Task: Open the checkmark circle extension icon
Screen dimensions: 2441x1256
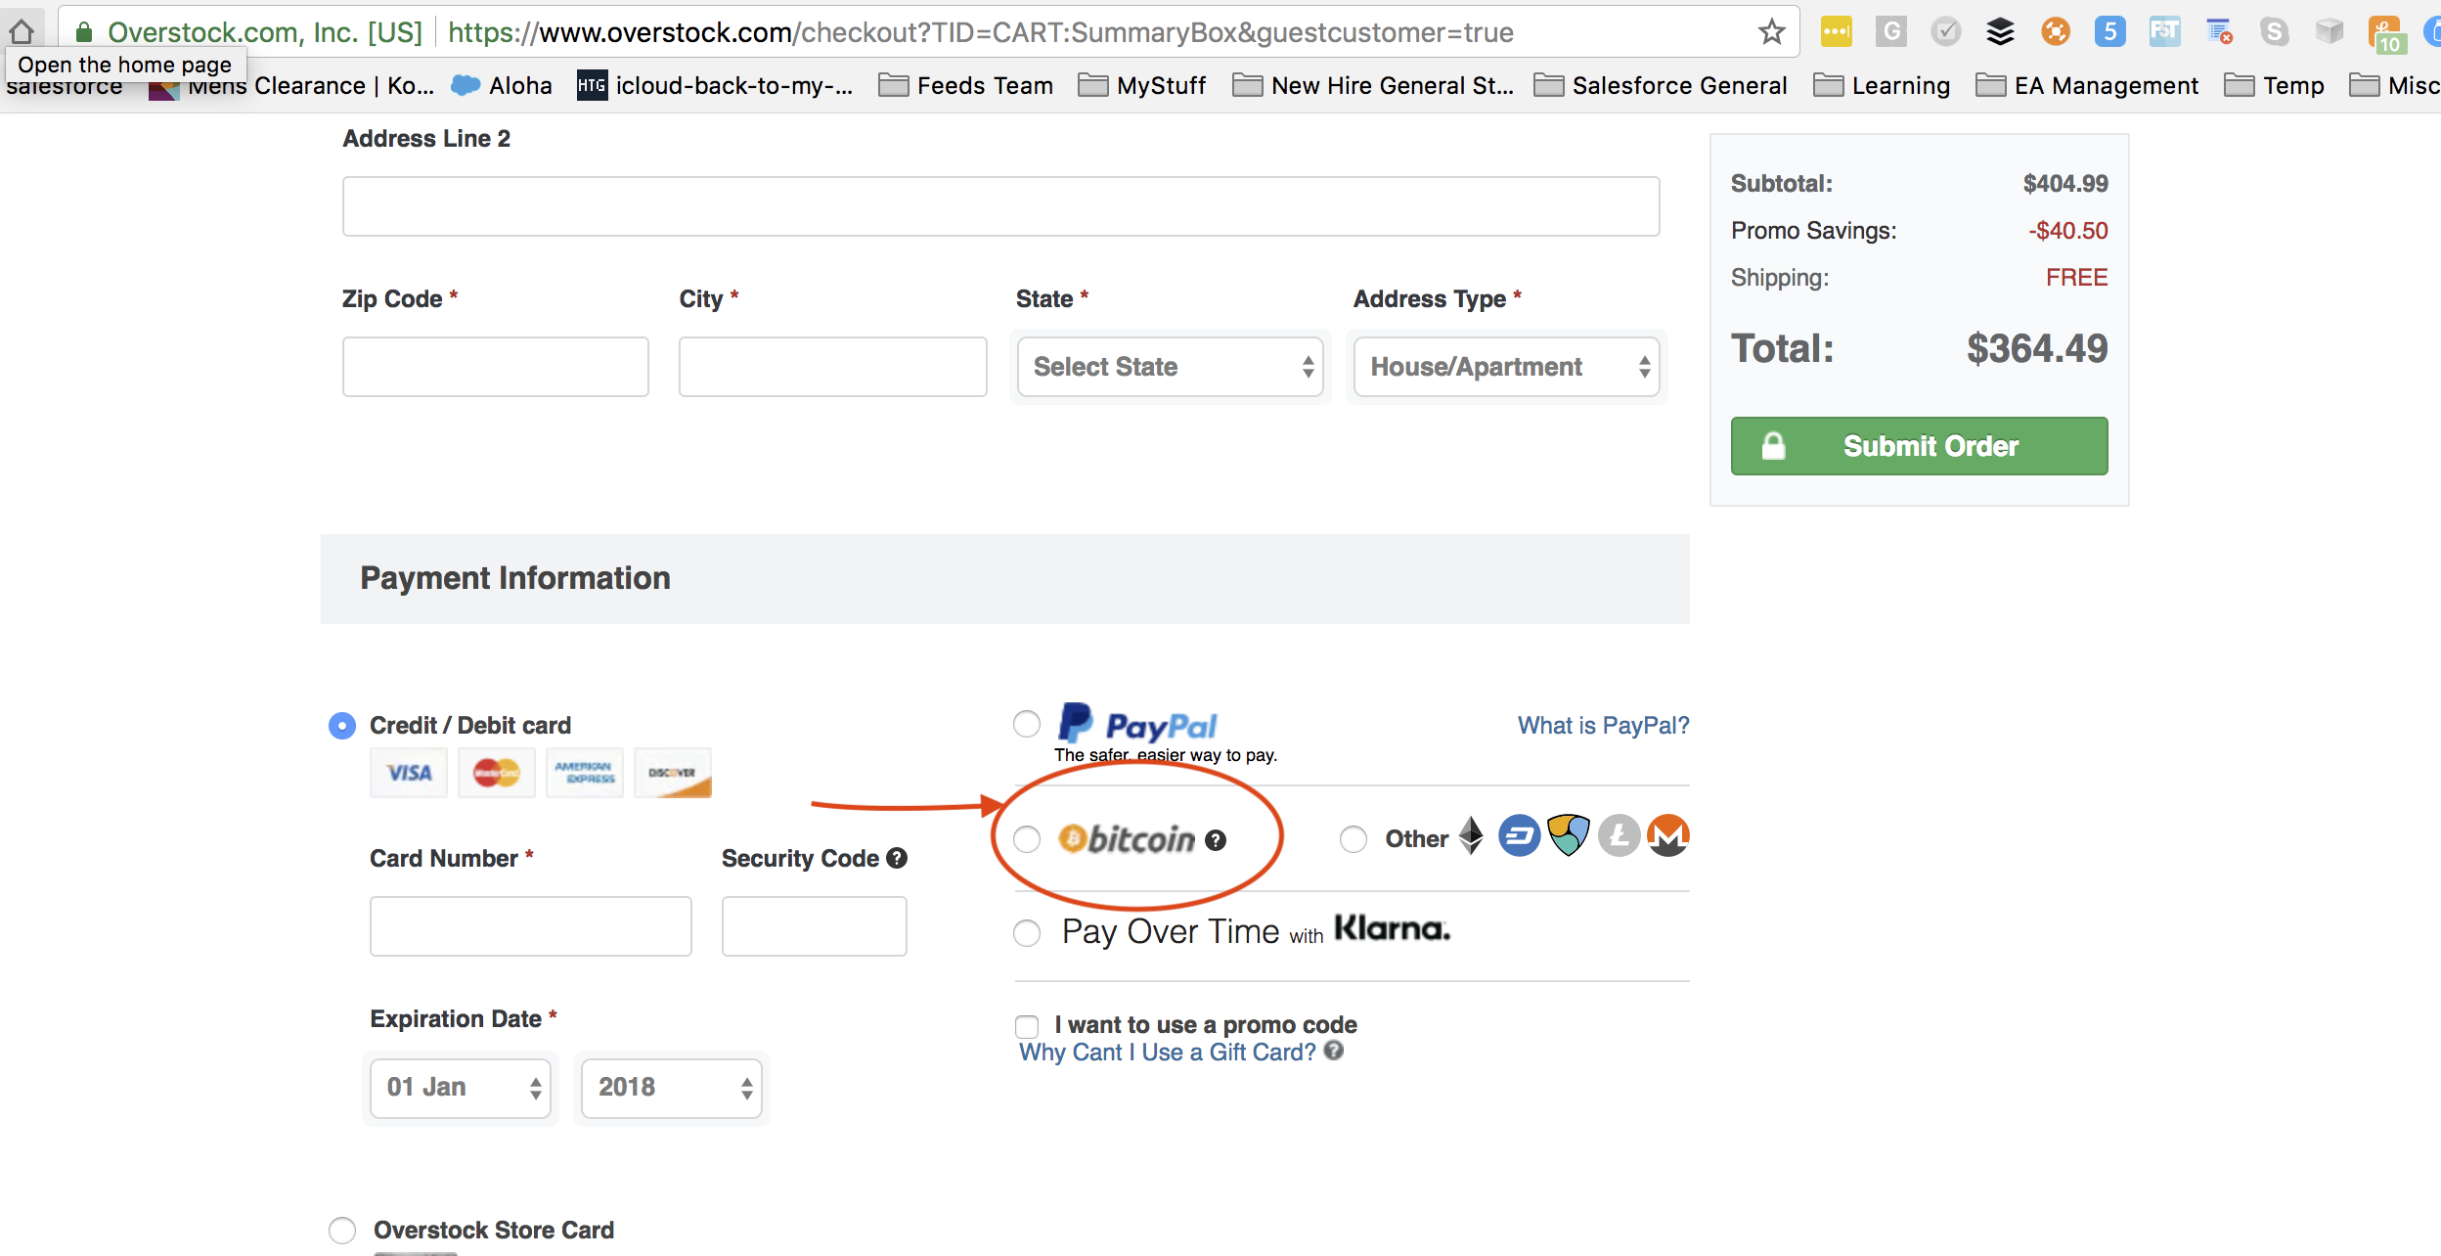Action: [x=1946, y=32]
